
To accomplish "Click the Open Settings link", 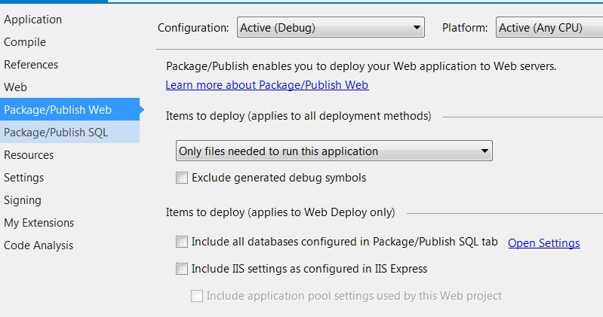I will [543, 243].
